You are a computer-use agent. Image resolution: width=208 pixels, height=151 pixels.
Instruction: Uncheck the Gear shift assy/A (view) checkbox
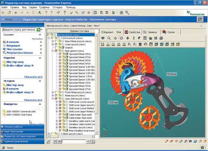[56, 99]
